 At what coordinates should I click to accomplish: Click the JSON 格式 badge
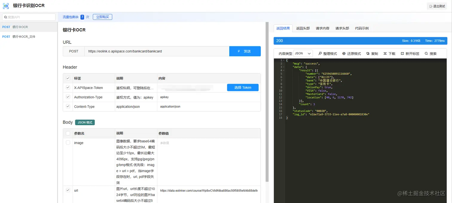pos(85,122)
